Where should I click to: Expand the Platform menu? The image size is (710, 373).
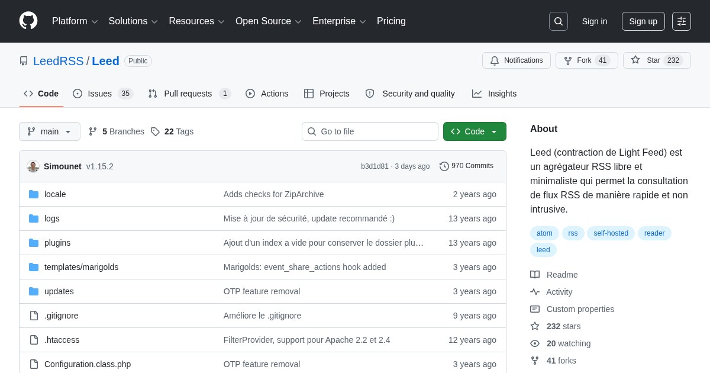click(75, 21)
